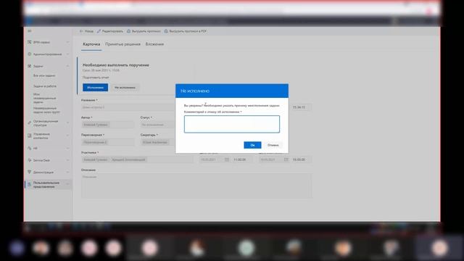
Task: Click the Описание text area
Action: coord(196,186)
